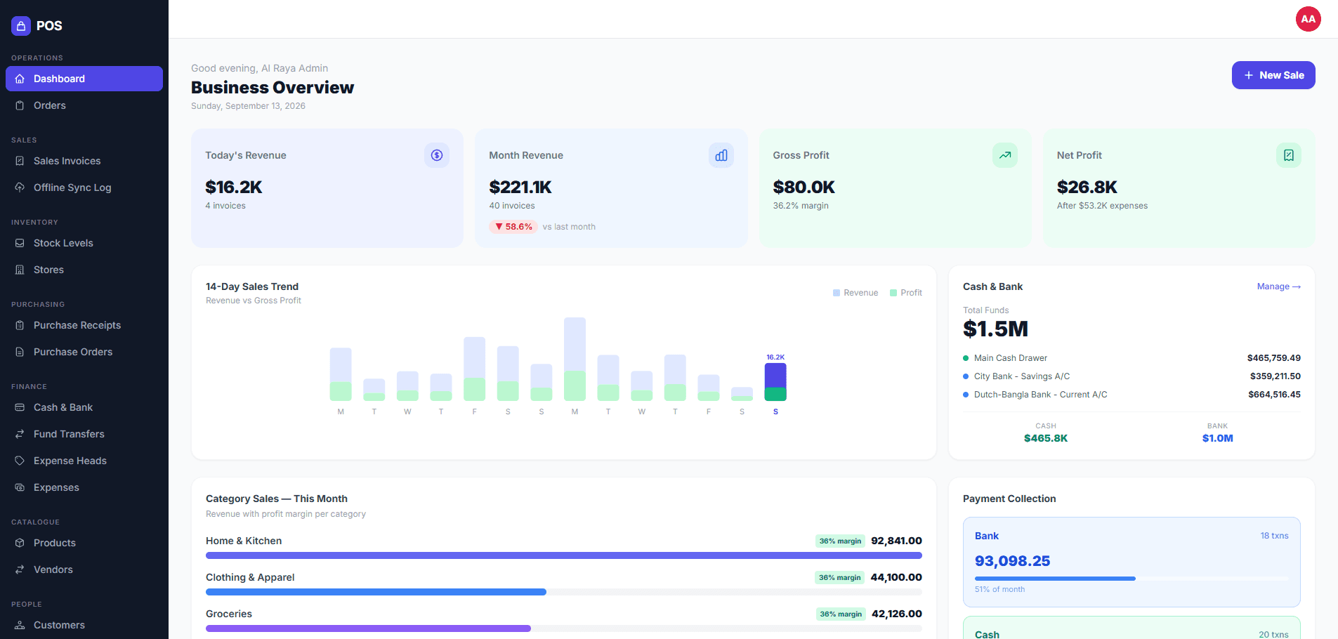Click the Purchase Orders icon

point(20,352)
